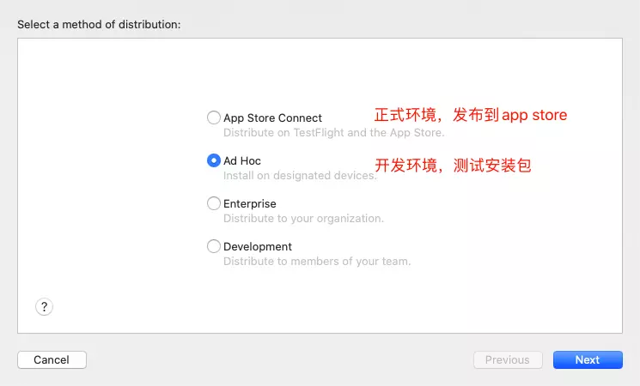Click the "Enterprise" label text
Screen dimensions: 640x386
(250, 204)
